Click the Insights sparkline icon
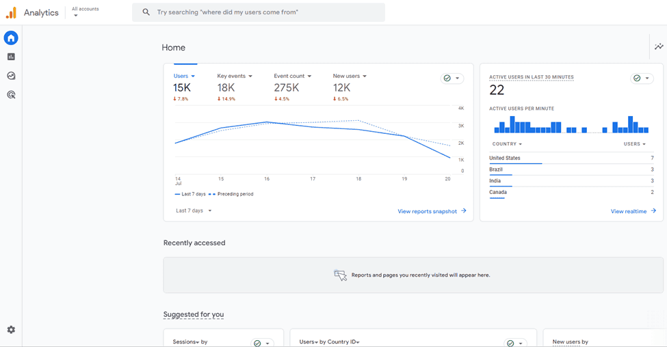The height and width of the screenshot is (347, 667). click(659, 47)
